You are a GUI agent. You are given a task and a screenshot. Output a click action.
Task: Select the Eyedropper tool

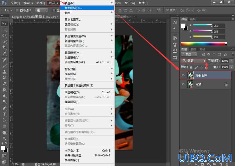click(x=4, y=53)
